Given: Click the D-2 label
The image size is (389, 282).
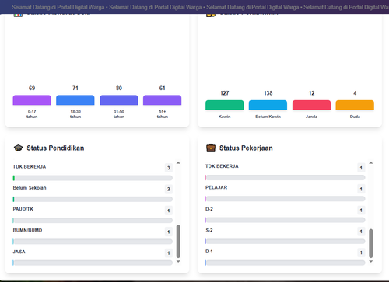Looking at the screenshot, I should pos(209,209).
